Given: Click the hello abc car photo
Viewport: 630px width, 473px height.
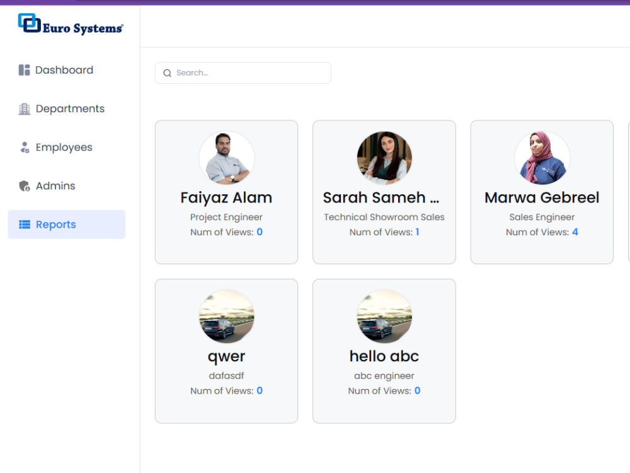Looking at the screenshot, I should coord(384,317).
